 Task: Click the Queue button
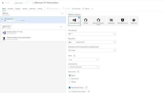(86, 9)
